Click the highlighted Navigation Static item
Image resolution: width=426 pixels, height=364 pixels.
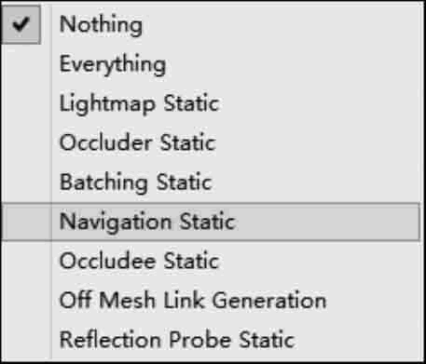point(211,222)
